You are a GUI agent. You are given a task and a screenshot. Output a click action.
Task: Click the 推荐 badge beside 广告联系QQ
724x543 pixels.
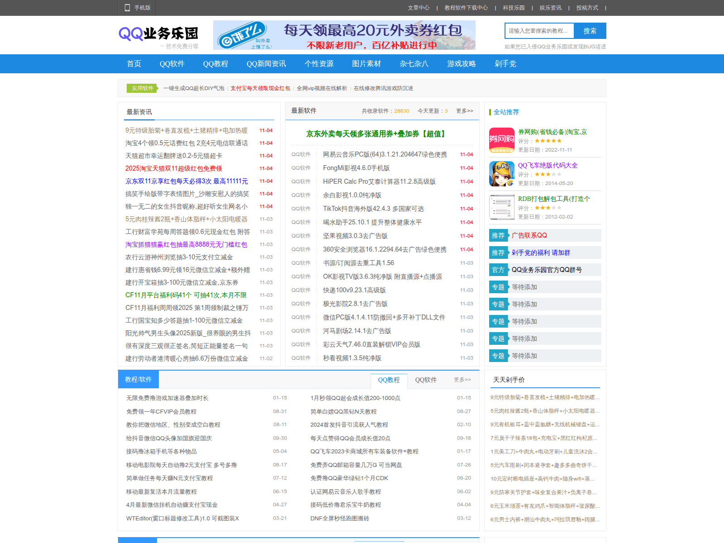tap(498, 235)
